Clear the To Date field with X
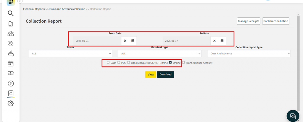303x122 pixels. [214, 41]
